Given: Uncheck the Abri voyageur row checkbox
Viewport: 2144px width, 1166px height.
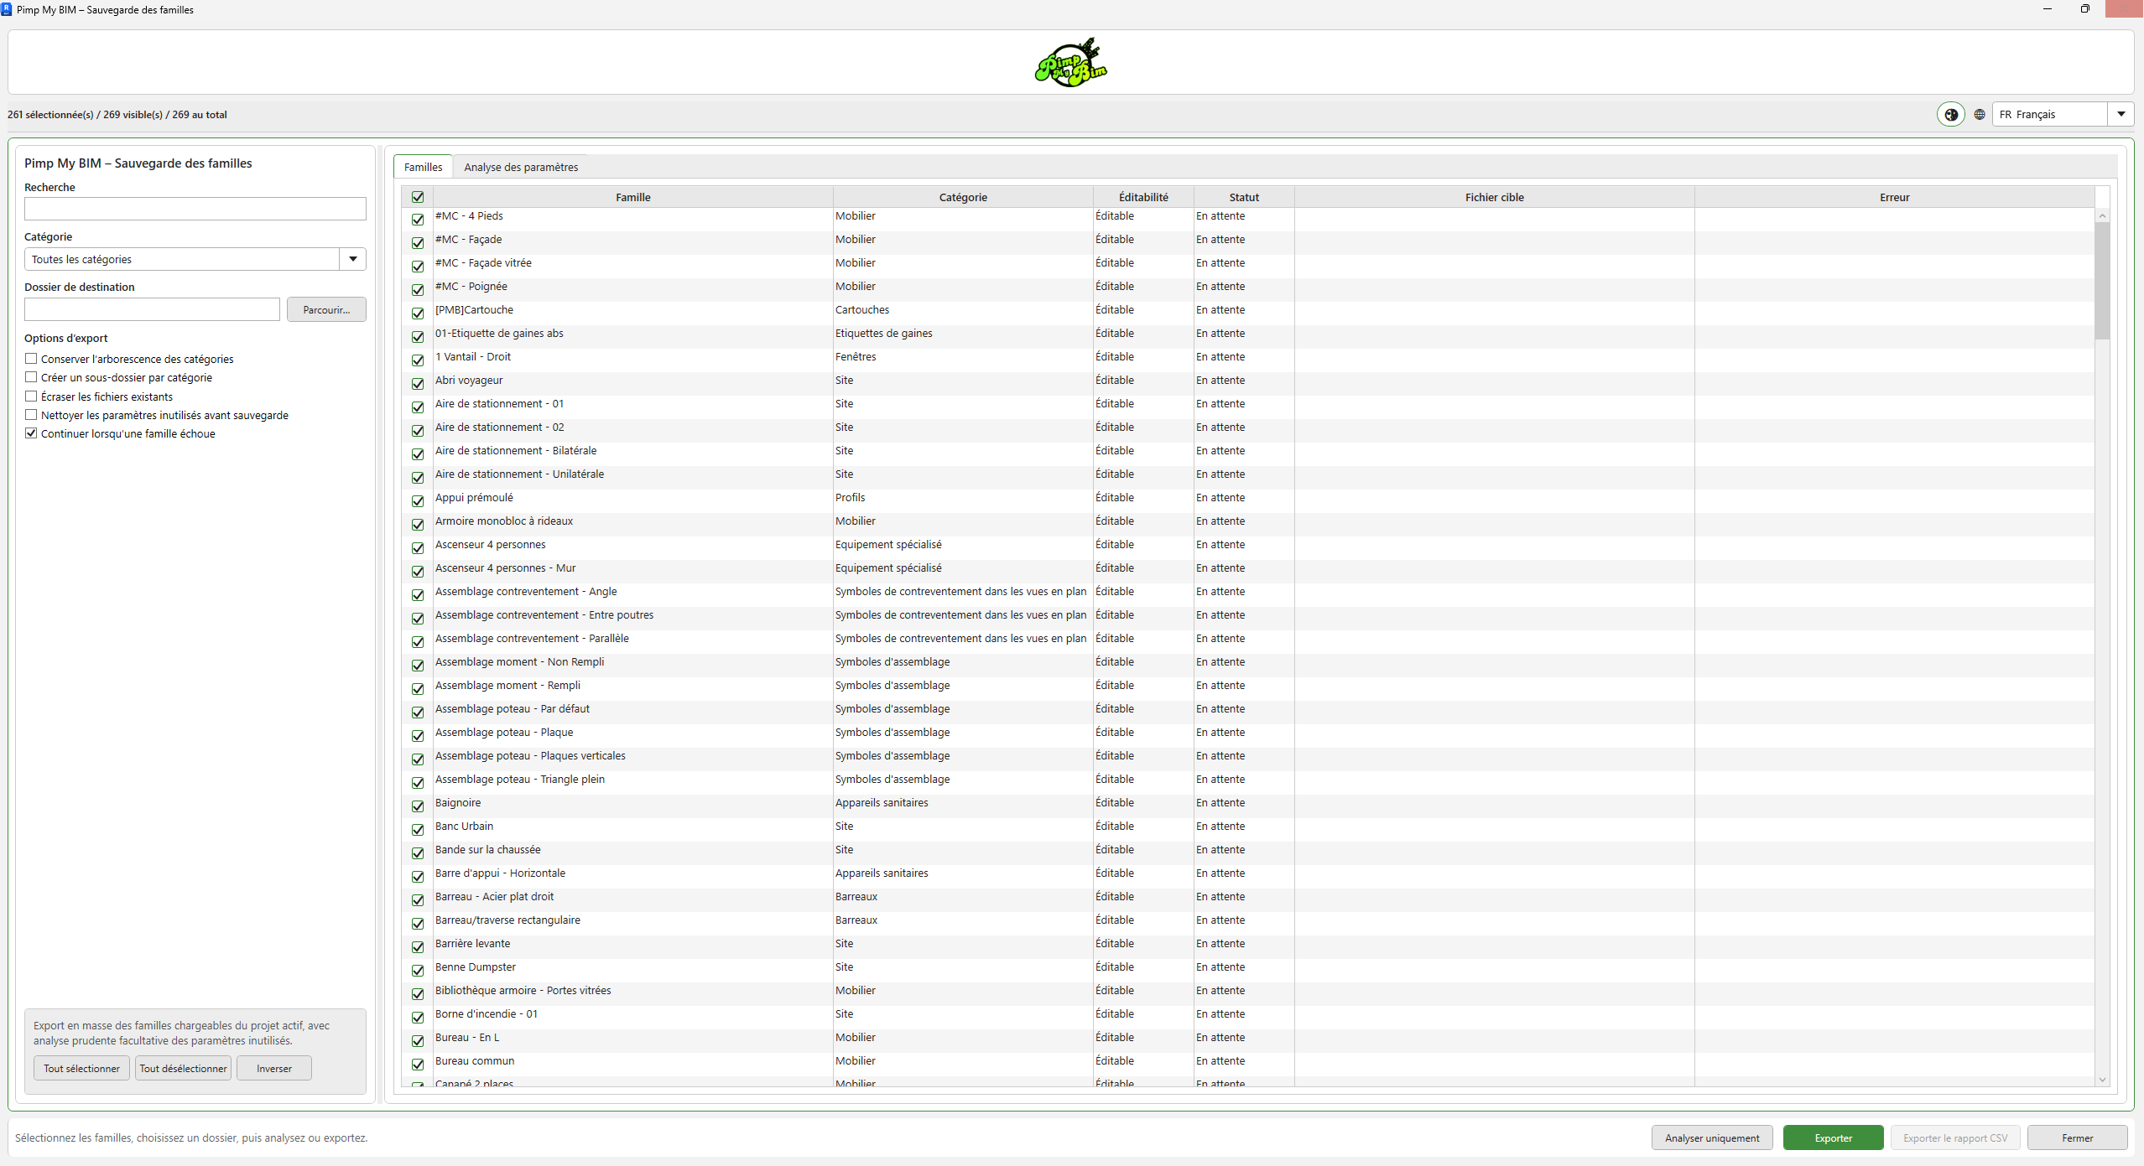Looking at the screenshot, I should coord(418,384).
